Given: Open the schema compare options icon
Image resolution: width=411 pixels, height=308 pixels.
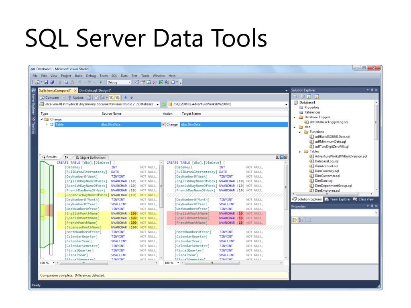Looking at the screenshot, I should point(96,98).
